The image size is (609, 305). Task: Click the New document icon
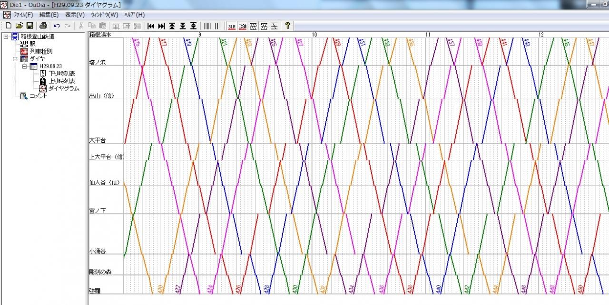tap(9, 26)
